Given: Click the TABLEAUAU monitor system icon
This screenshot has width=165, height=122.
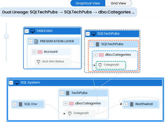Looking at the screenshot, I should tap(33, 31).
